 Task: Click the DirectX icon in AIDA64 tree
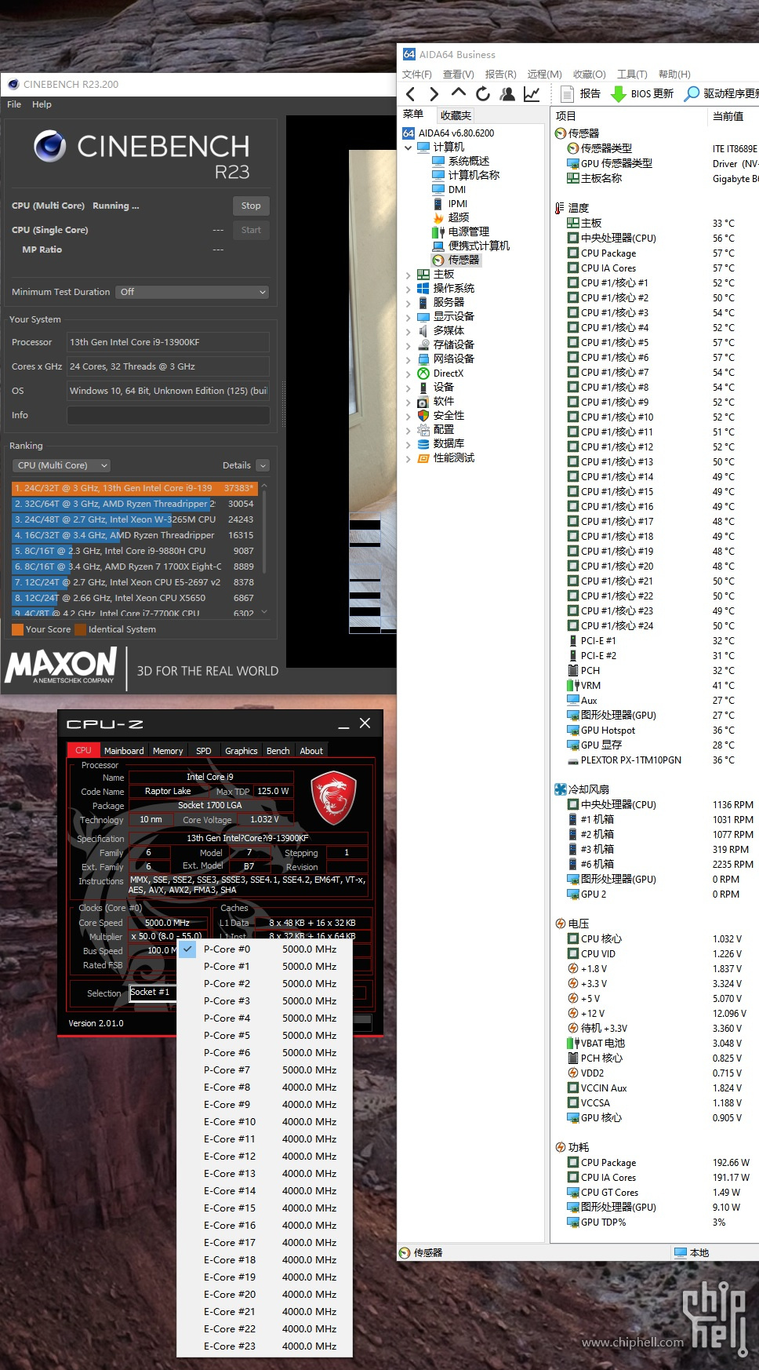click(423, 373)
